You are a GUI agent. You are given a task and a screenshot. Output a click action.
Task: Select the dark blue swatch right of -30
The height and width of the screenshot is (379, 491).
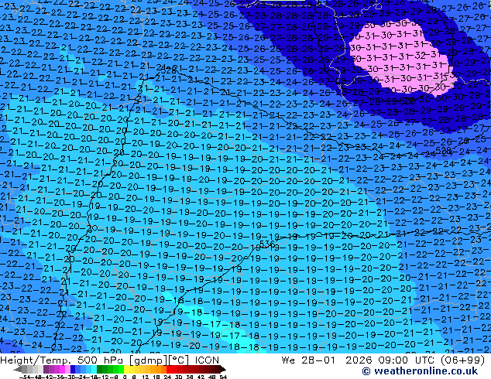click(x=73, y=370)
